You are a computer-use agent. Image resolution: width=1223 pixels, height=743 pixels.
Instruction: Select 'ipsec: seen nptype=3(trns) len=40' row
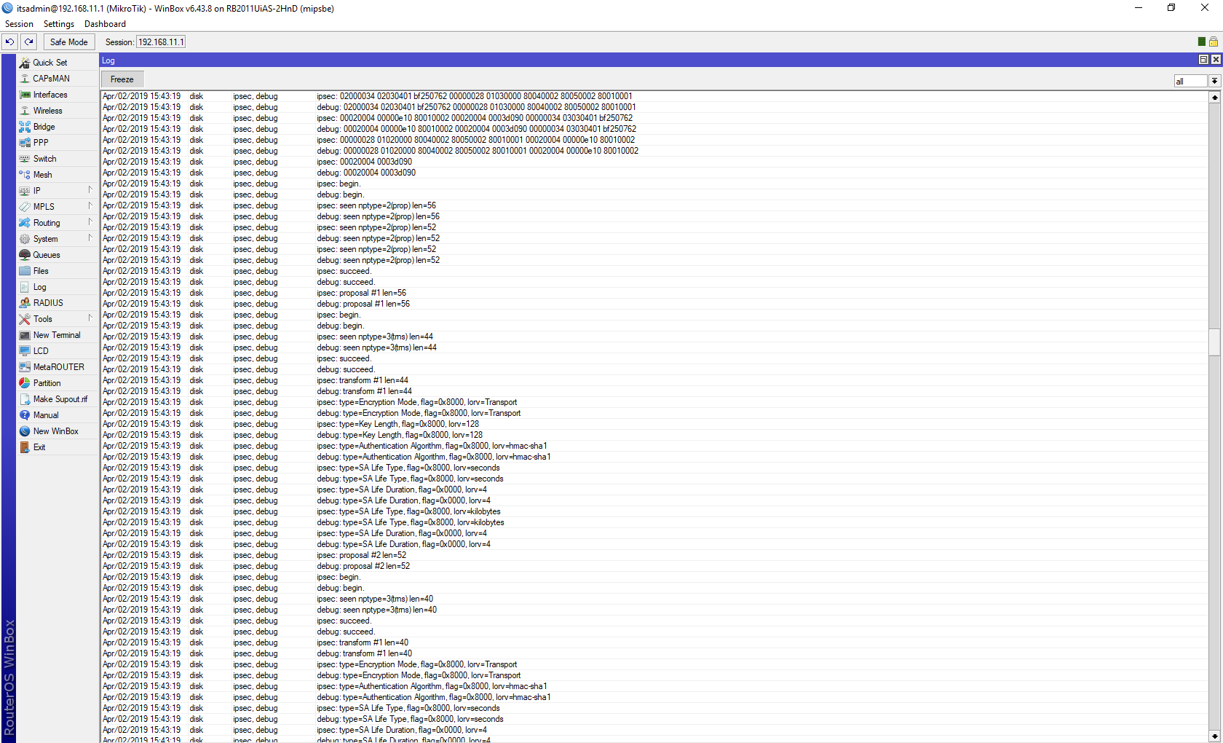pyautogui.click(x=654, y=599)
